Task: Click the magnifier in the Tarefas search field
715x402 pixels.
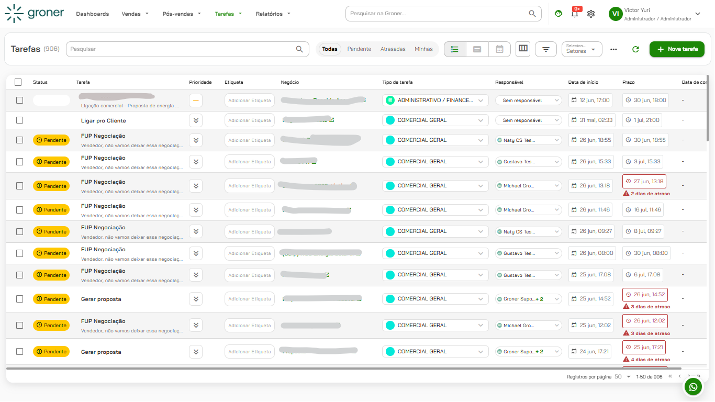Action: pos(299,49)
